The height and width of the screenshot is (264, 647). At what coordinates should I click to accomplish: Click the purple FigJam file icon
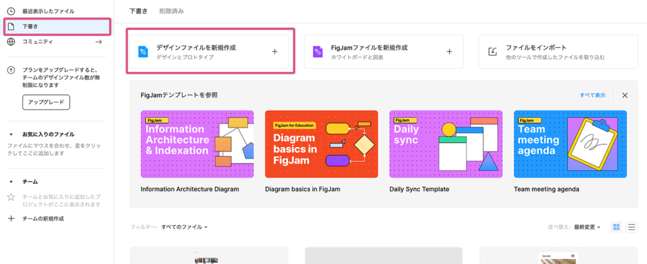(x=318, y=52)
